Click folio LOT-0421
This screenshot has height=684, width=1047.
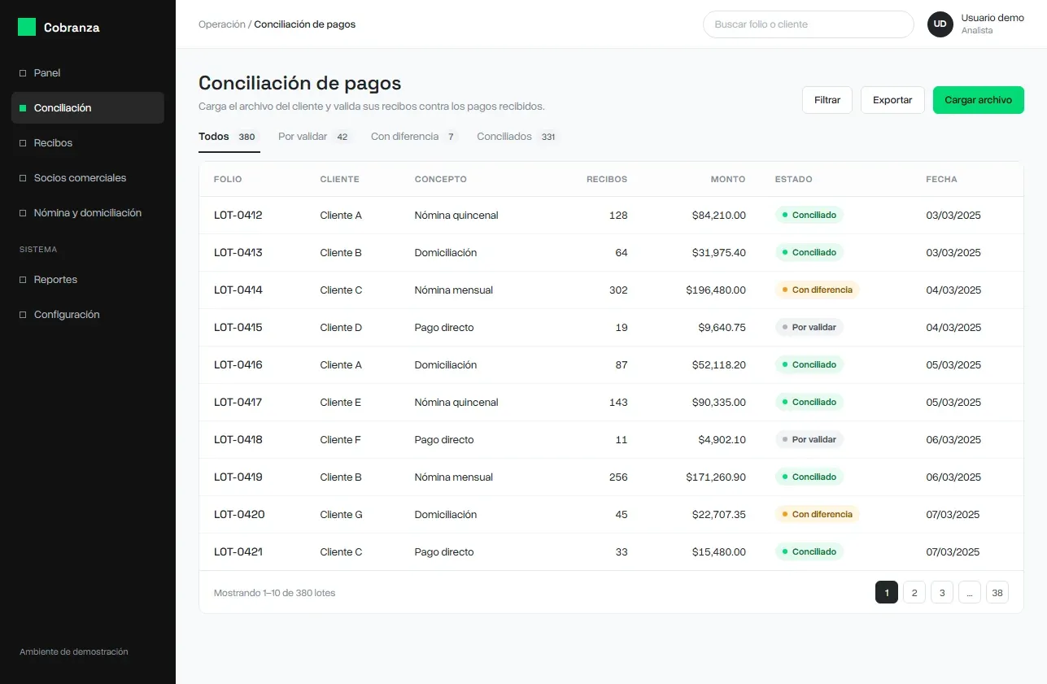(x=238, y=552)
